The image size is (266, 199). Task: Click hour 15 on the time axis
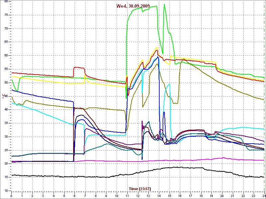point(170,196)
